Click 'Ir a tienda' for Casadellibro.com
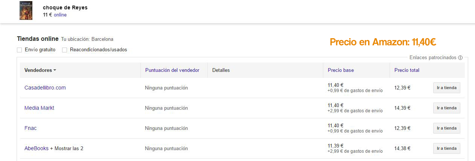The width and height of the screenshot is (475, 161). click(447, 88)
